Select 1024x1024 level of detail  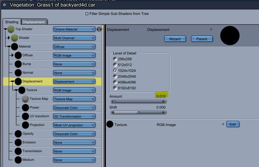tap(115, 70)
